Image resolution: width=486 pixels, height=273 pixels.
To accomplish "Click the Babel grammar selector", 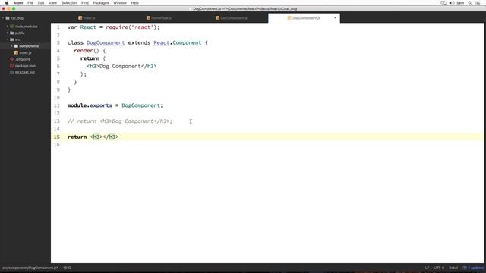I will pos(453,268).
